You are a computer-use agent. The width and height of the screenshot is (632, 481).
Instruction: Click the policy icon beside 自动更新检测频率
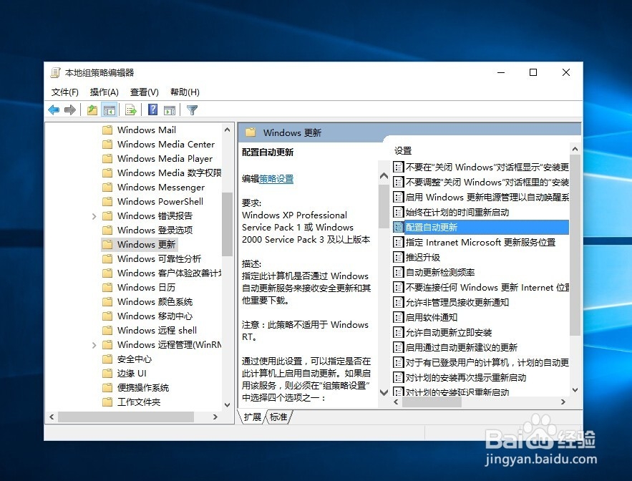click(x=398, y=272)
